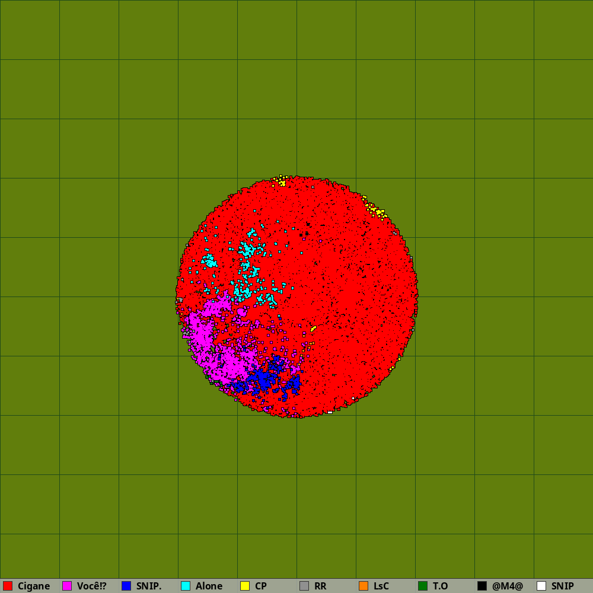Click the black @M4@ legend swatch

pos(482,586)
